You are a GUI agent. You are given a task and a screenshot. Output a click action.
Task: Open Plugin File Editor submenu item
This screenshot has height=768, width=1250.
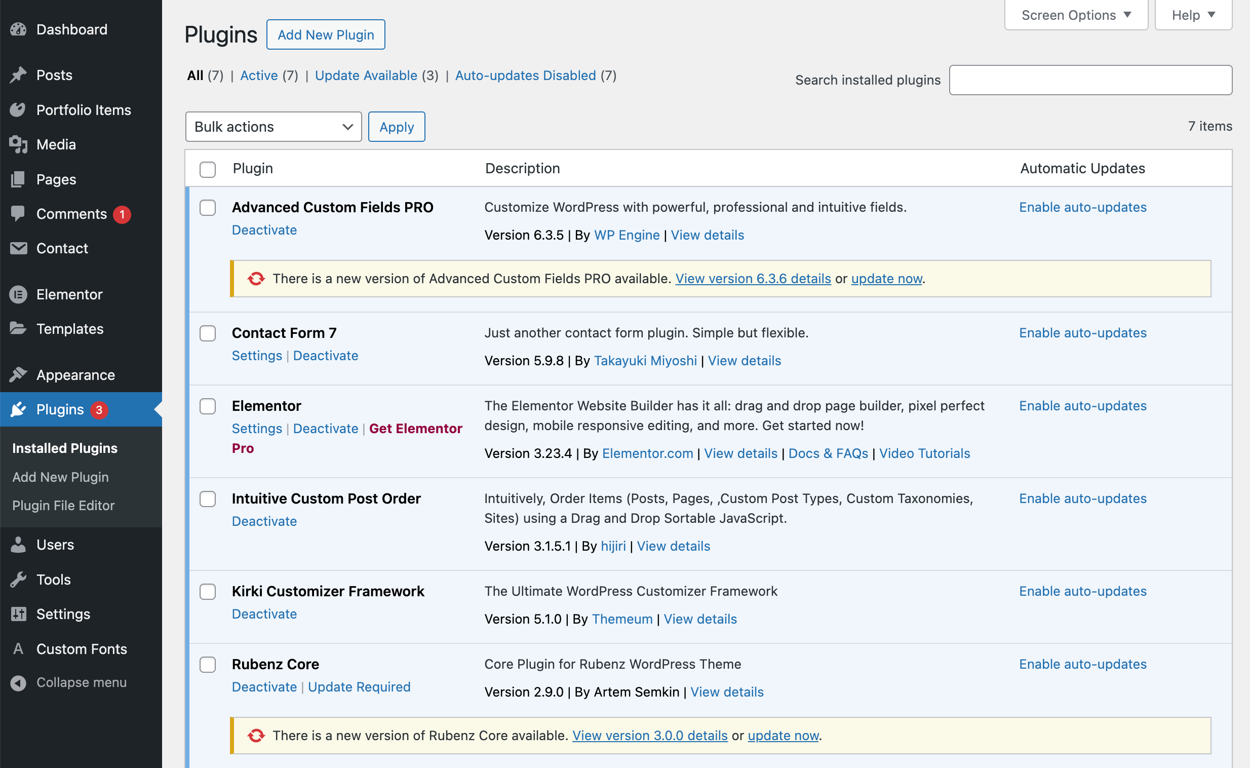coord(63,506)
